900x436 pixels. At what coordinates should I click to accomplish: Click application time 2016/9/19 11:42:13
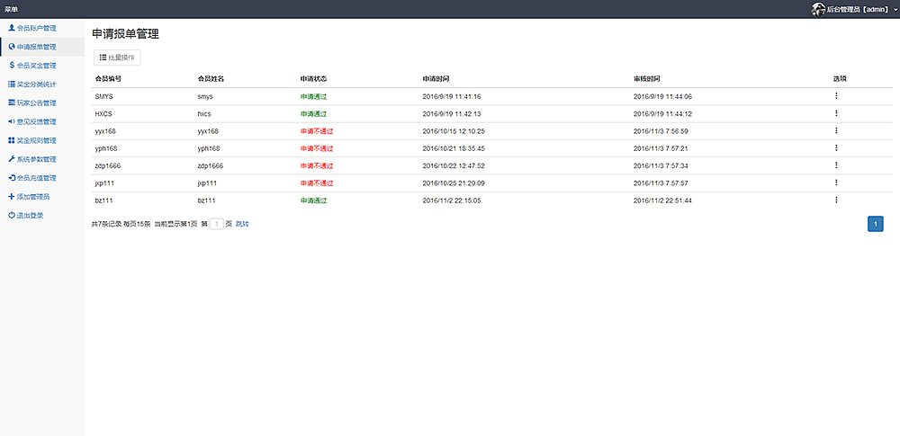coord(452,114)
